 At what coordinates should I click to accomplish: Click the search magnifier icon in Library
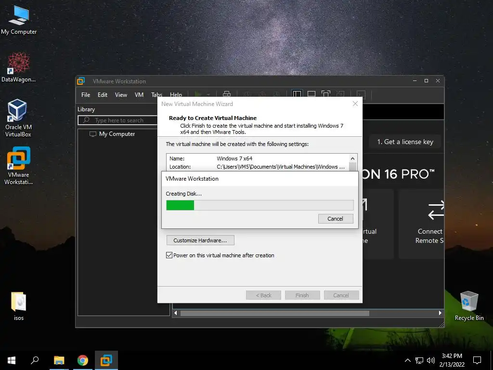pos(86,120)
